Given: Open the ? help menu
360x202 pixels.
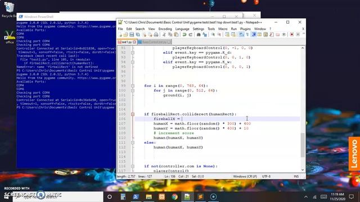Looking at the screenshot, I should click(270, 29).
